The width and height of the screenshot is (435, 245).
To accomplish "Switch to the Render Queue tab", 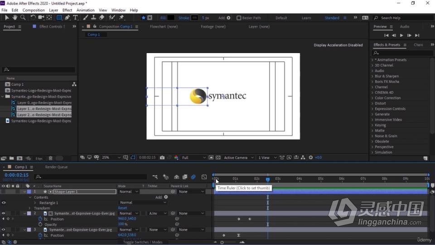I will 56,167.
